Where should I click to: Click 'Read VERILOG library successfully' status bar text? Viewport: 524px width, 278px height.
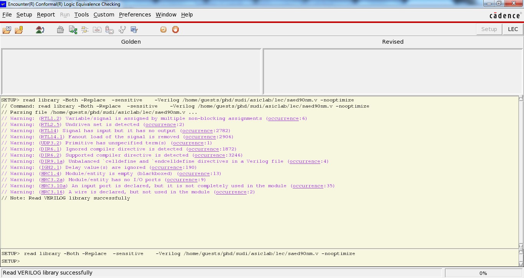pyautogui.click(x=48, y=273)
